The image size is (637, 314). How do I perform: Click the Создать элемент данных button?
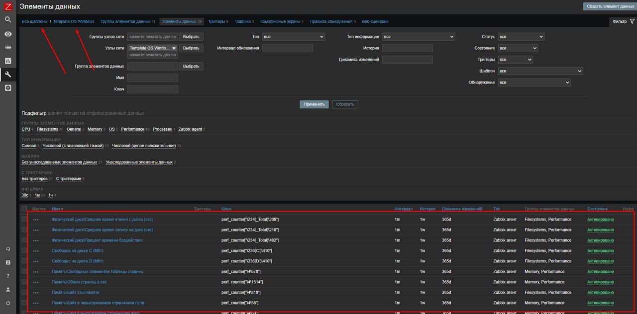pos(609,6)
